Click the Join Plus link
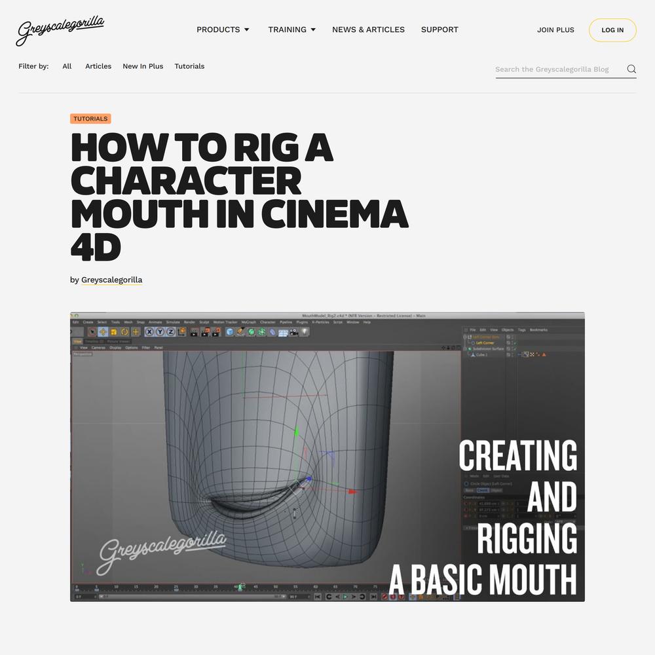Image resolution: width=655 pixels, height=655 pixels. 555,30
